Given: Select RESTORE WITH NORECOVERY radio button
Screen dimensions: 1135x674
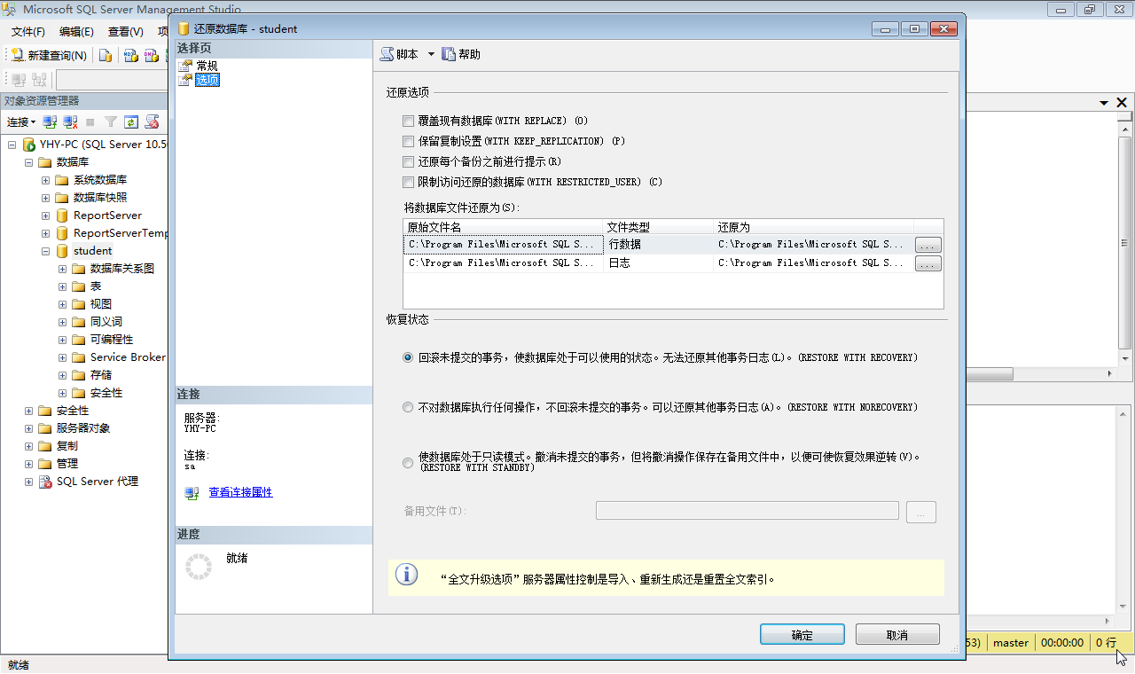Looking at the screenshot, I should click(x=408, y=407).
